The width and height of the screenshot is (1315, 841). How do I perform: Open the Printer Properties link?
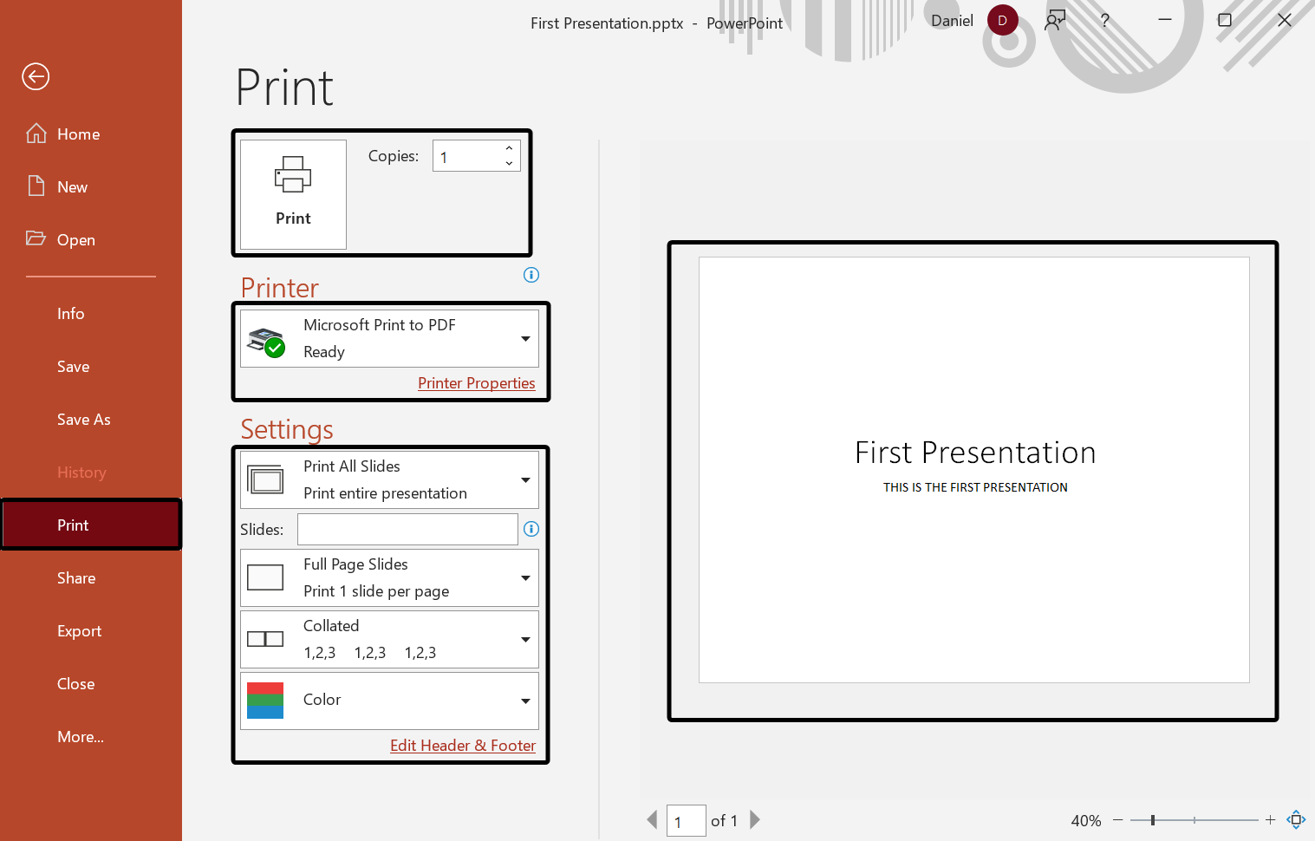pos(476,383)
